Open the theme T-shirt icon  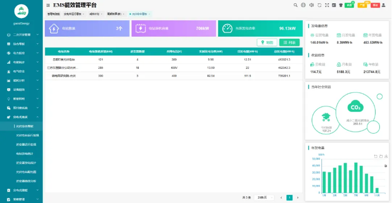coord(341,5)
